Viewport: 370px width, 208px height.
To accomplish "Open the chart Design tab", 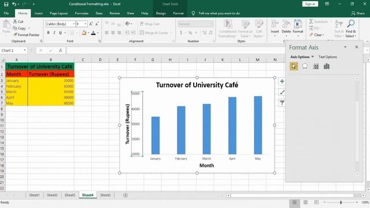I will [x=161, y=13].
